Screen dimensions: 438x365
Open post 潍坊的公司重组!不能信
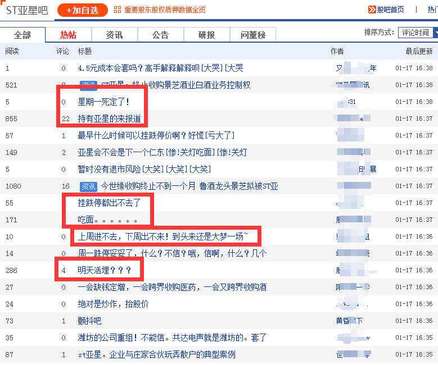pos(172,337)
